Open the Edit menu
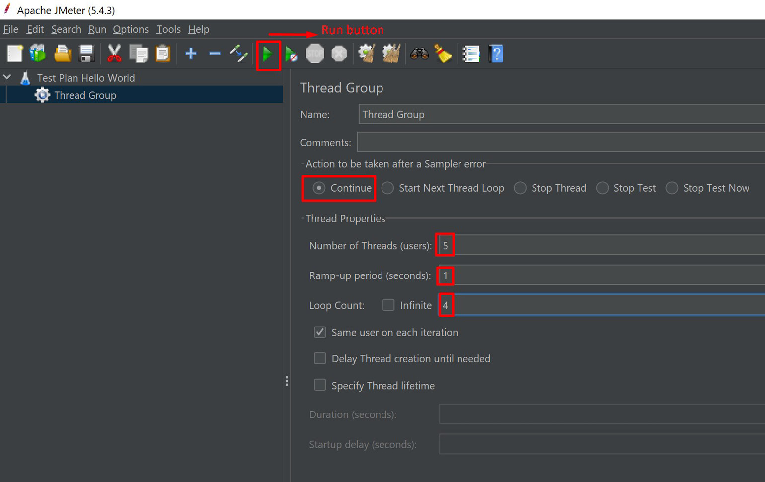Screen dimensions: 765x482 coord(35,29)
